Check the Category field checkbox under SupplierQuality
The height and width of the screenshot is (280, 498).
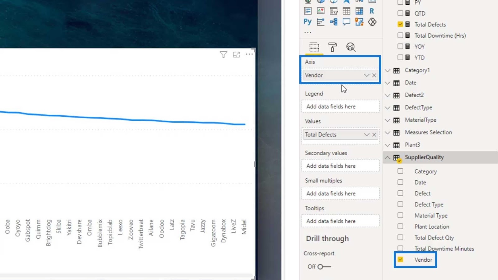[x=400, y=171]
